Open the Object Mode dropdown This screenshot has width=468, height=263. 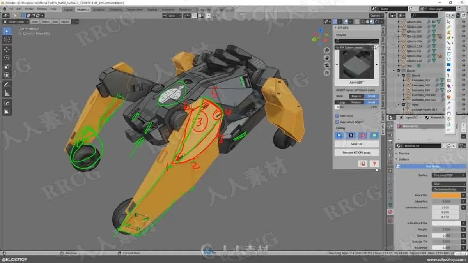coord(16,22)
